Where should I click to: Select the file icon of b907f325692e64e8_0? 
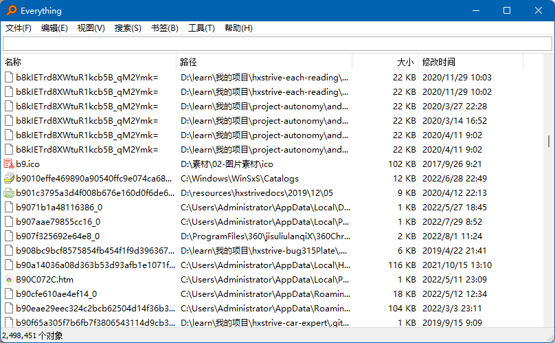click(9, 236)
